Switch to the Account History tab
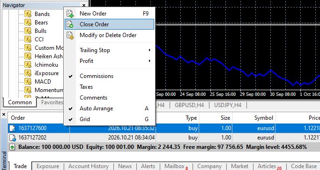This screenshot has width=320, height=170. [89, 166]
